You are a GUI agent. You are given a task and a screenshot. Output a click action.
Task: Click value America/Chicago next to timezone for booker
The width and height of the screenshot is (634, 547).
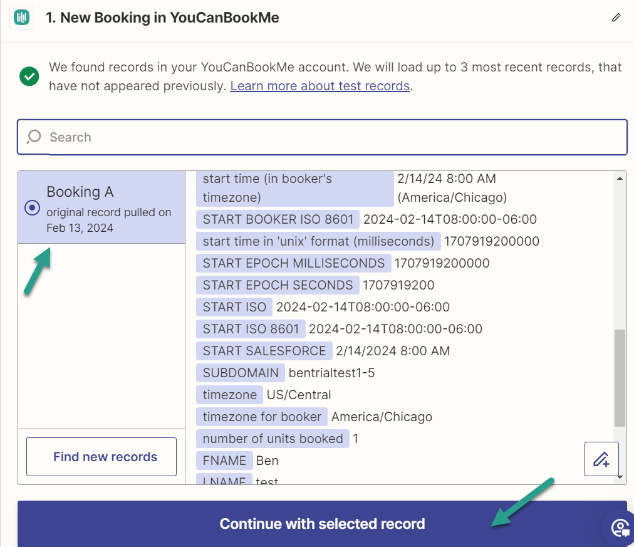pos(382,417)
